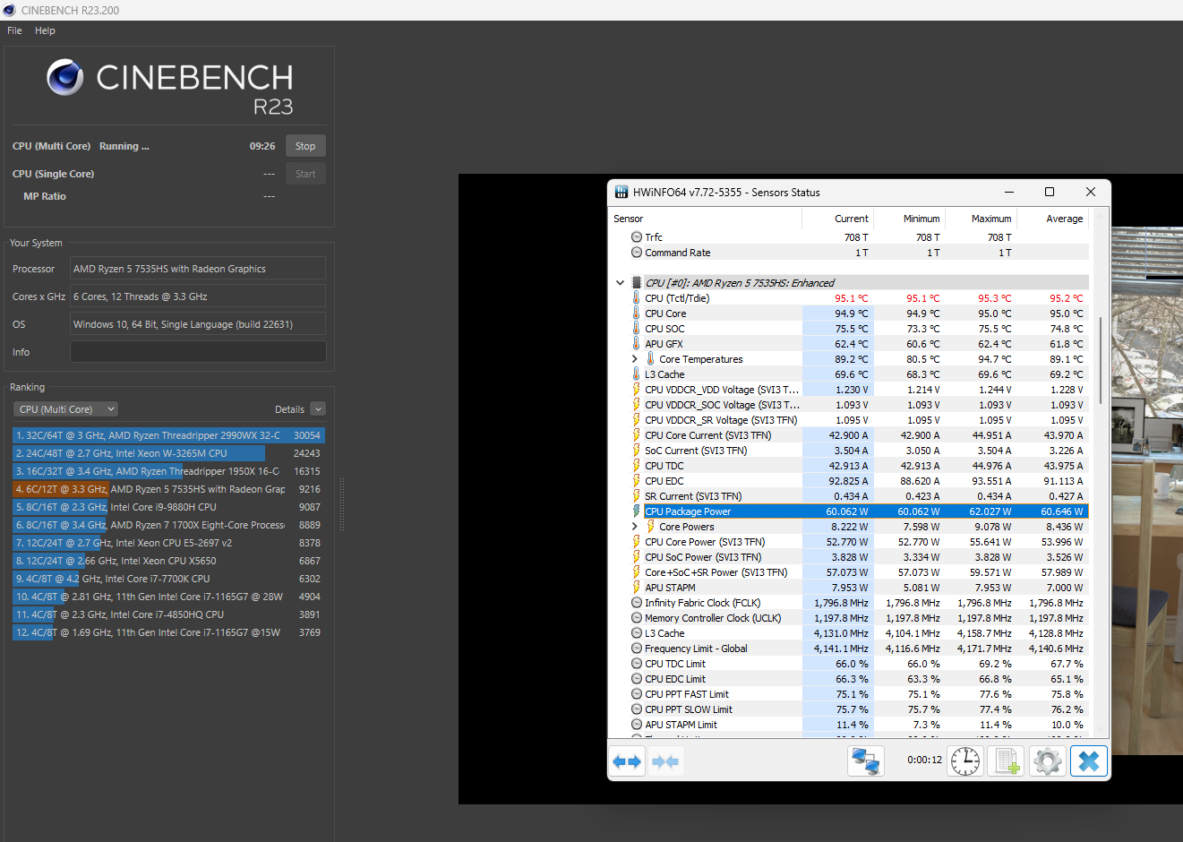Click the Average column header
The height and width of the screenshot is (842, 1183).
coord(1052,219)
